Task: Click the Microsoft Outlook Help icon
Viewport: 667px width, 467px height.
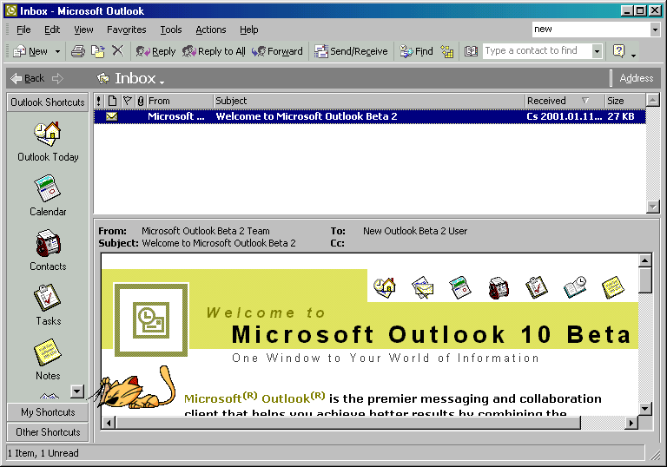Action: pyautogui.click(x=619, y=51)
